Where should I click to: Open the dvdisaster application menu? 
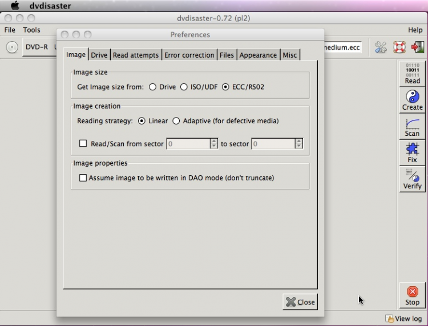pos(50,6)
